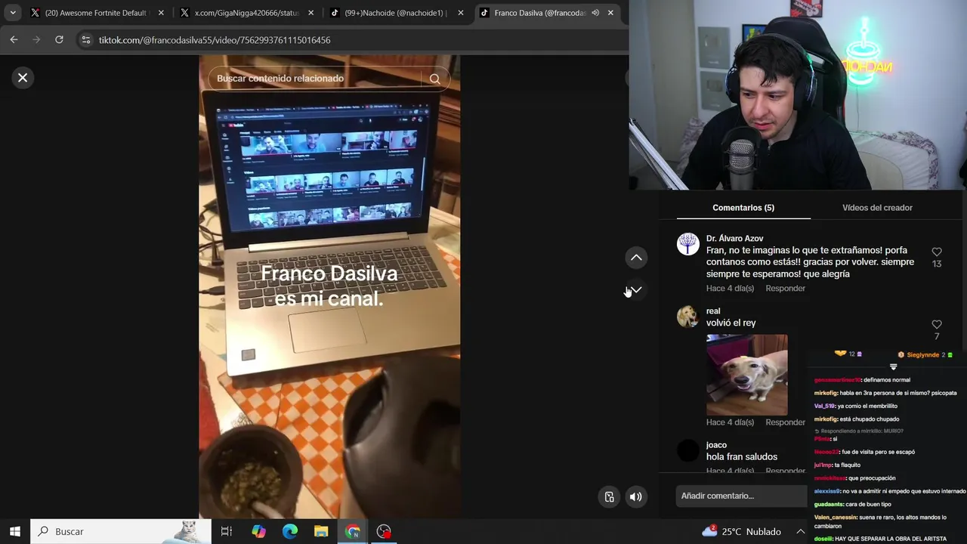Click the clip/auto-scroll icon beside volume button

point(609,496)
